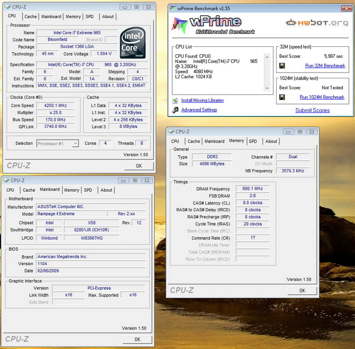Click the name field Intel Core i7 Extreme 965
This screenshot has width=355, height=349.
coord(77,33)
